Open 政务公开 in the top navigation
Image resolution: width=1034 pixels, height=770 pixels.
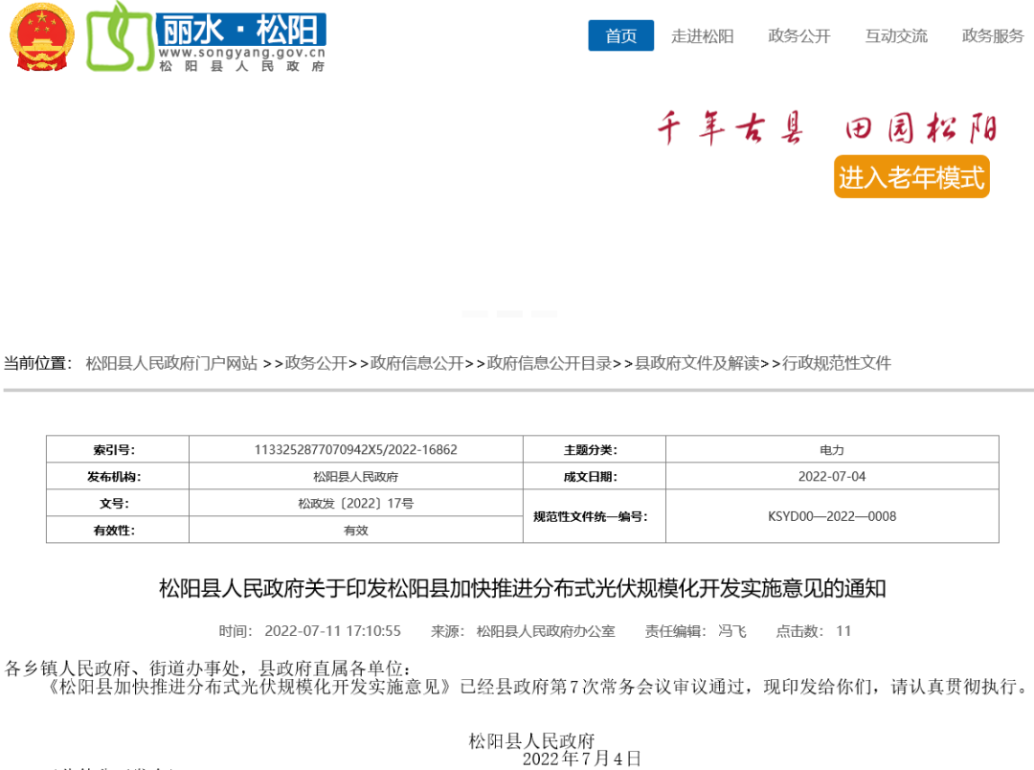799,36
